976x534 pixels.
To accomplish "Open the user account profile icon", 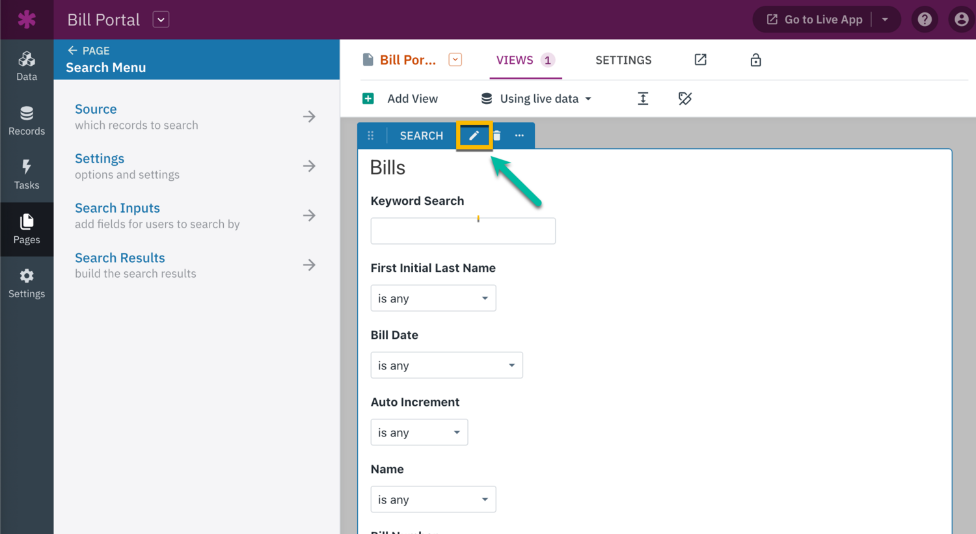I will [961, 20].
